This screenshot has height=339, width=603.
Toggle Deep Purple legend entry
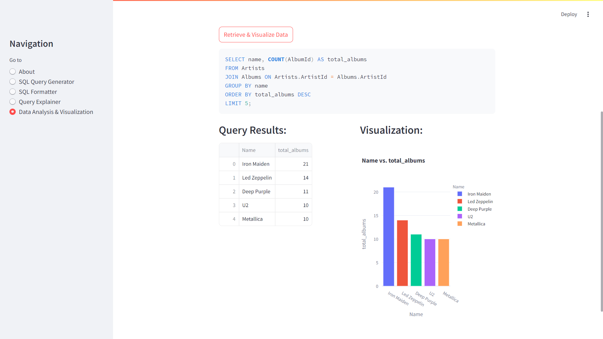point(480,209)
